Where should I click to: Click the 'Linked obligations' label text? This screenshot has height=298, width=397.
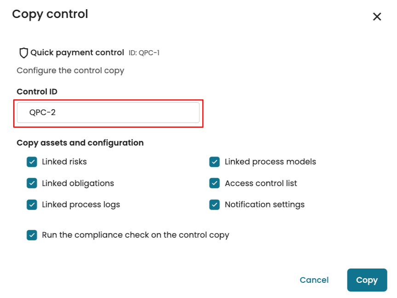click(78, 183)
